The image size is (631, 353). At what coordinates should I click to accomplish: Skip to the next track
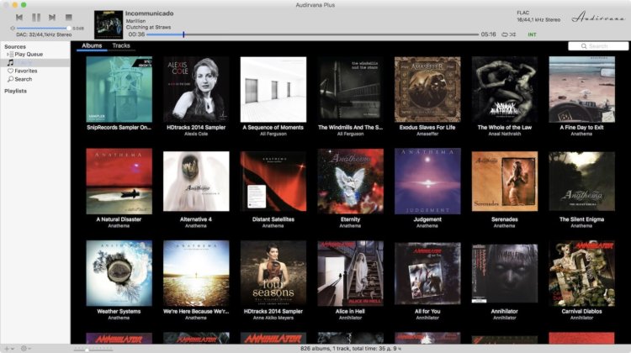pos(52,18)
